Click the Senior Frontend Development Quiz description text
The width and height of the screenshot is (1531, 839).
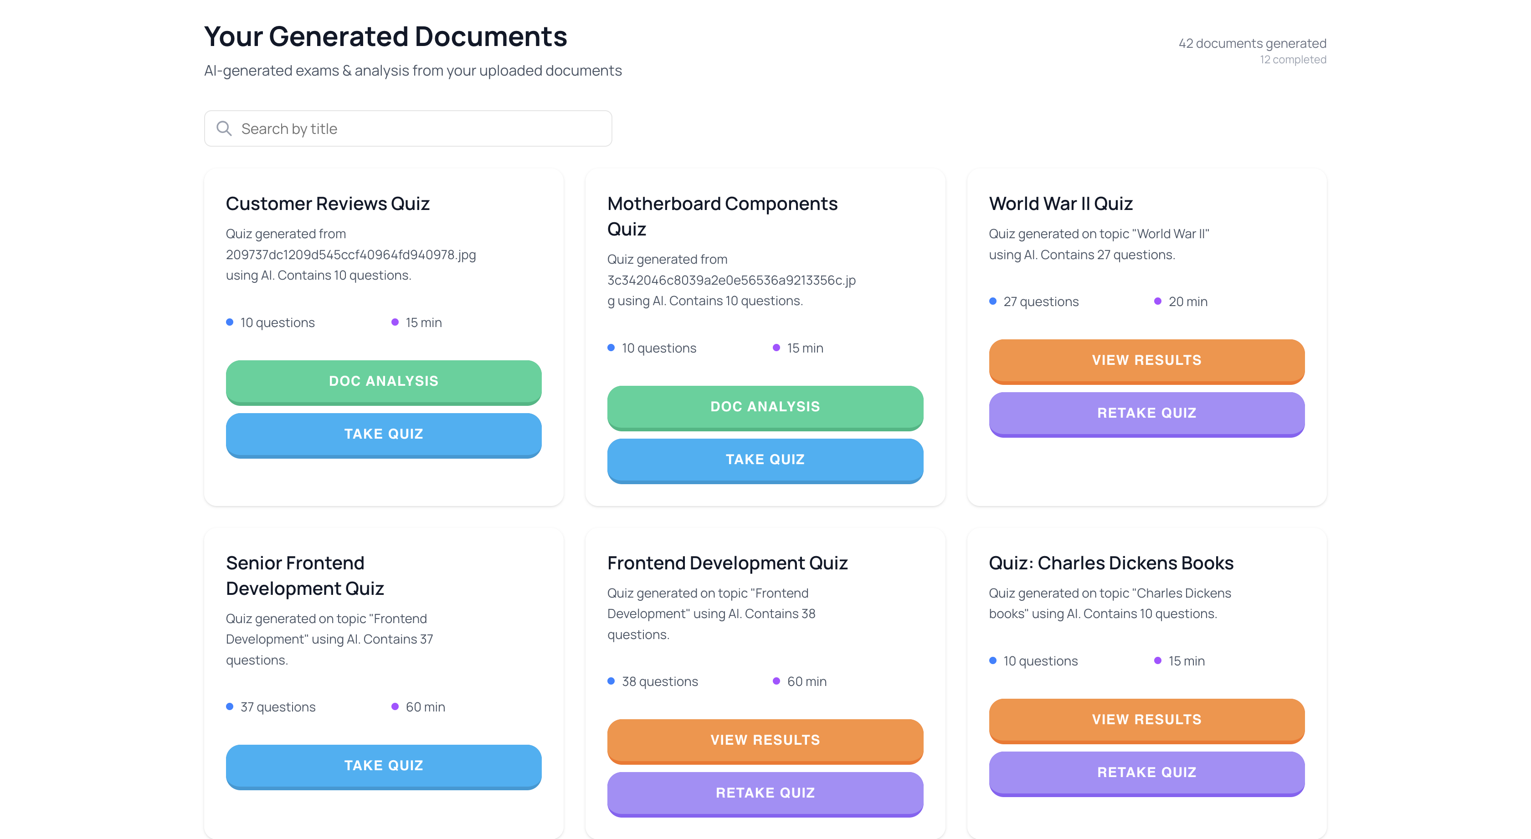[x=329, y=639]
